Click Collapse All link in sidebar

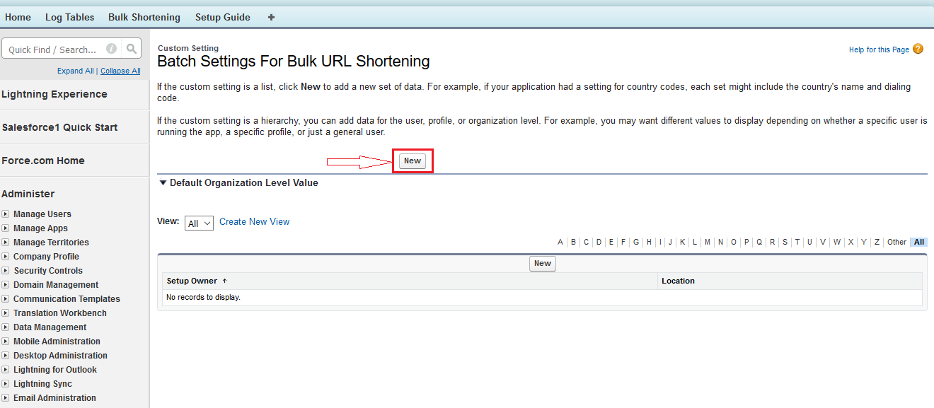coord(120,71)
